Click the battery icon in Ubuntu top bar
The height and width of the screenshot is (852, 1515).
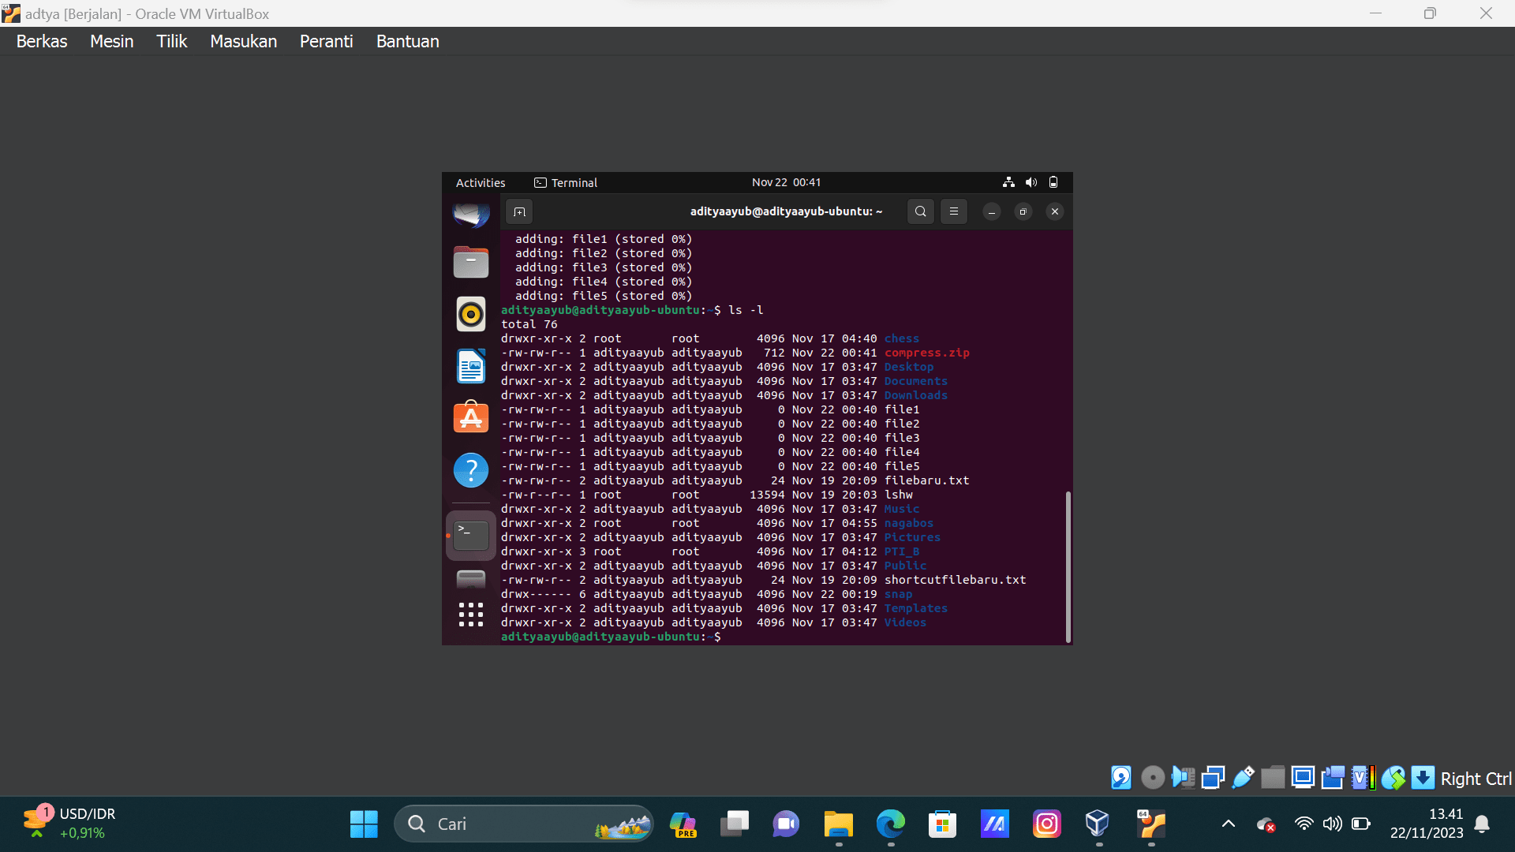[x=1053, y=182]
